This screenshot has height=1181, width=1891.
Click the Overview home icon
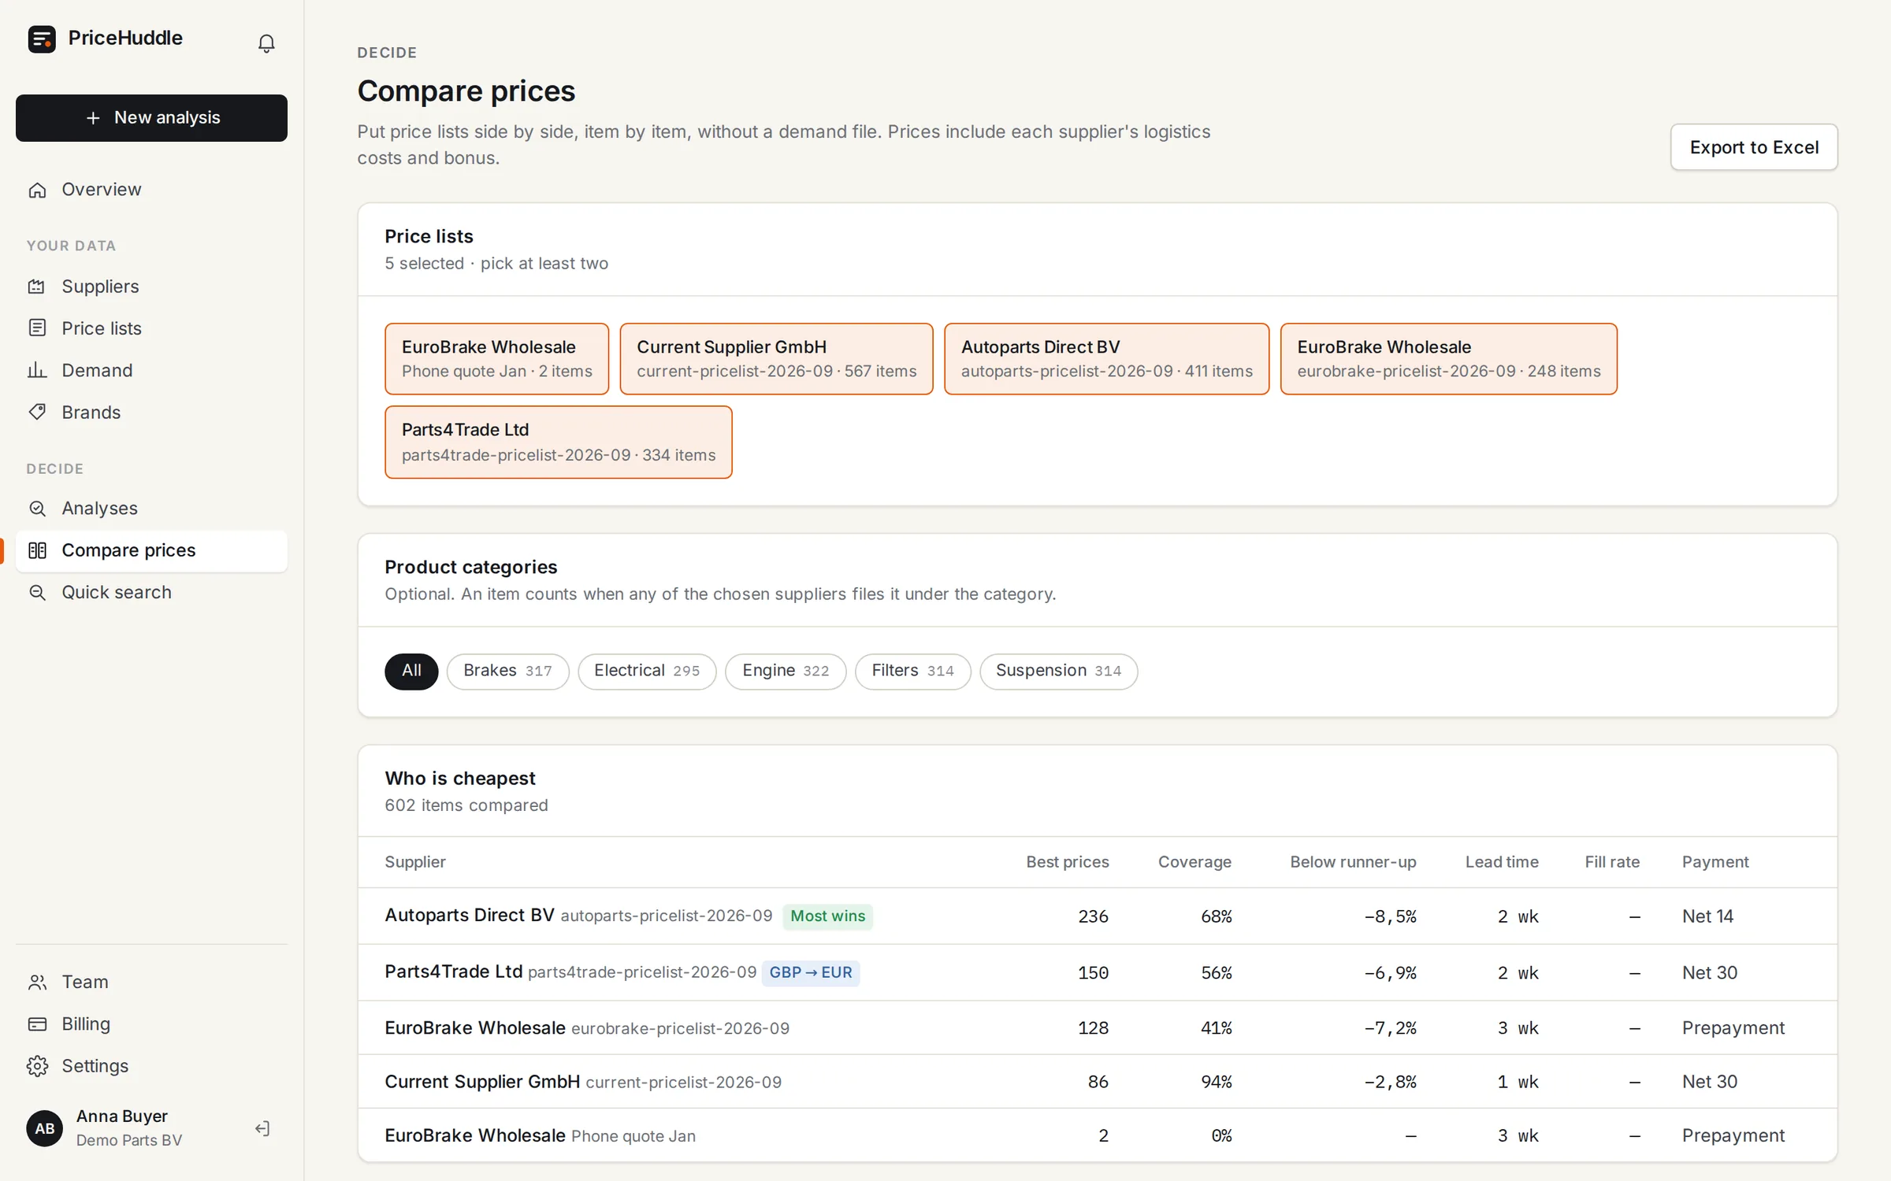coord(37,190)
